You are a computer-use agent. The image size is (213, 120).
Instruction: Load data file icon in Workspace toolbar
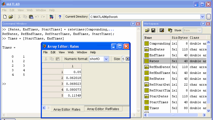(x=147, y=30)
